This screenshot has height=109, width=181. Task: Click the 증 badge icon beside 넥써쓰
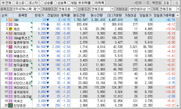coord(10,101)
